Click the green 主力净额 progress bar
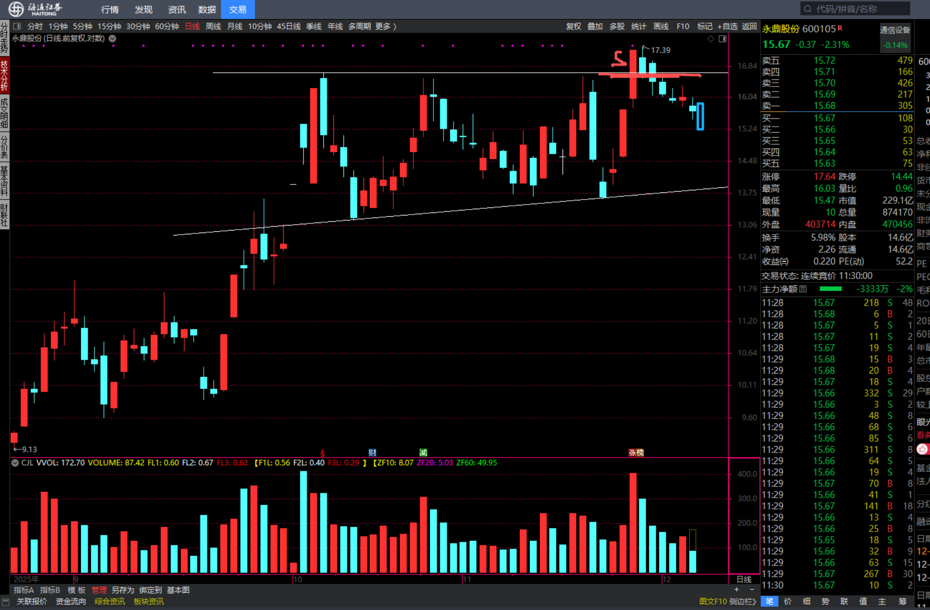930x610 pixels. tap(830, 289)
